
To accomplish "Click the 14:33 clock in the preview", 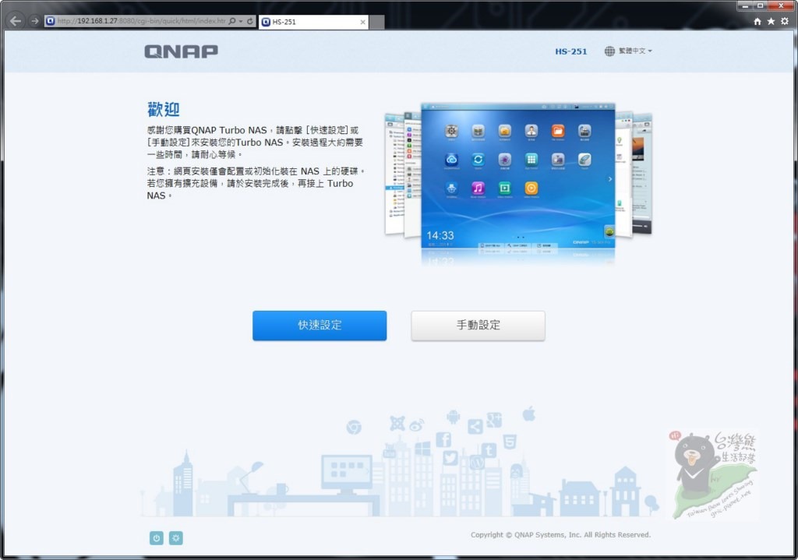I will [440, 235].
